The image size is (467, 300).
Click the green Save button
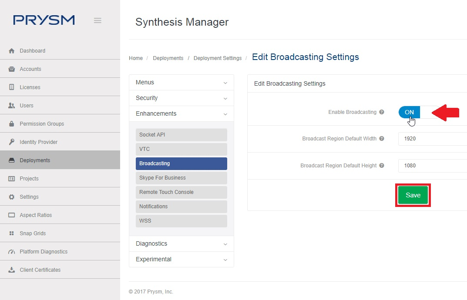click(x=413, y=195)
